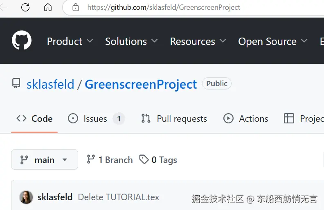This screenshot has height=210, width=324.
Task: Open the Pull requests tab
Action: 174,118
